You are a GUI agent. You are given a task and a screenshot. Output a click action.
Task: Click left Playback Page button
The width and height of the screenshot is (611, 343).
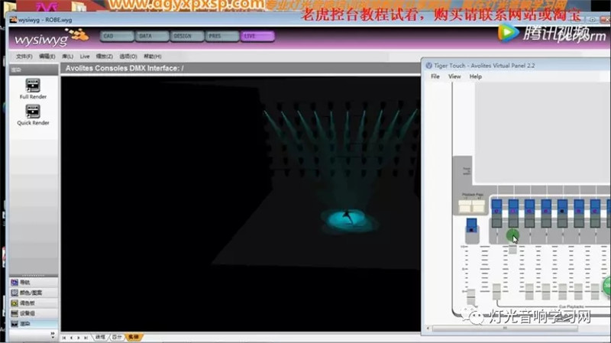coord(465,206)
